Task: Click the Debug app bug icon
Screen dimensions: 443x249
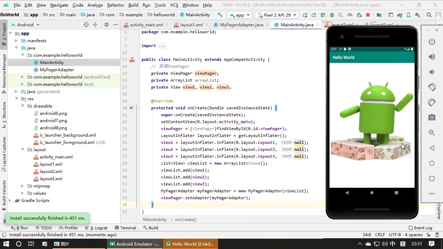Action: (332, 15)
